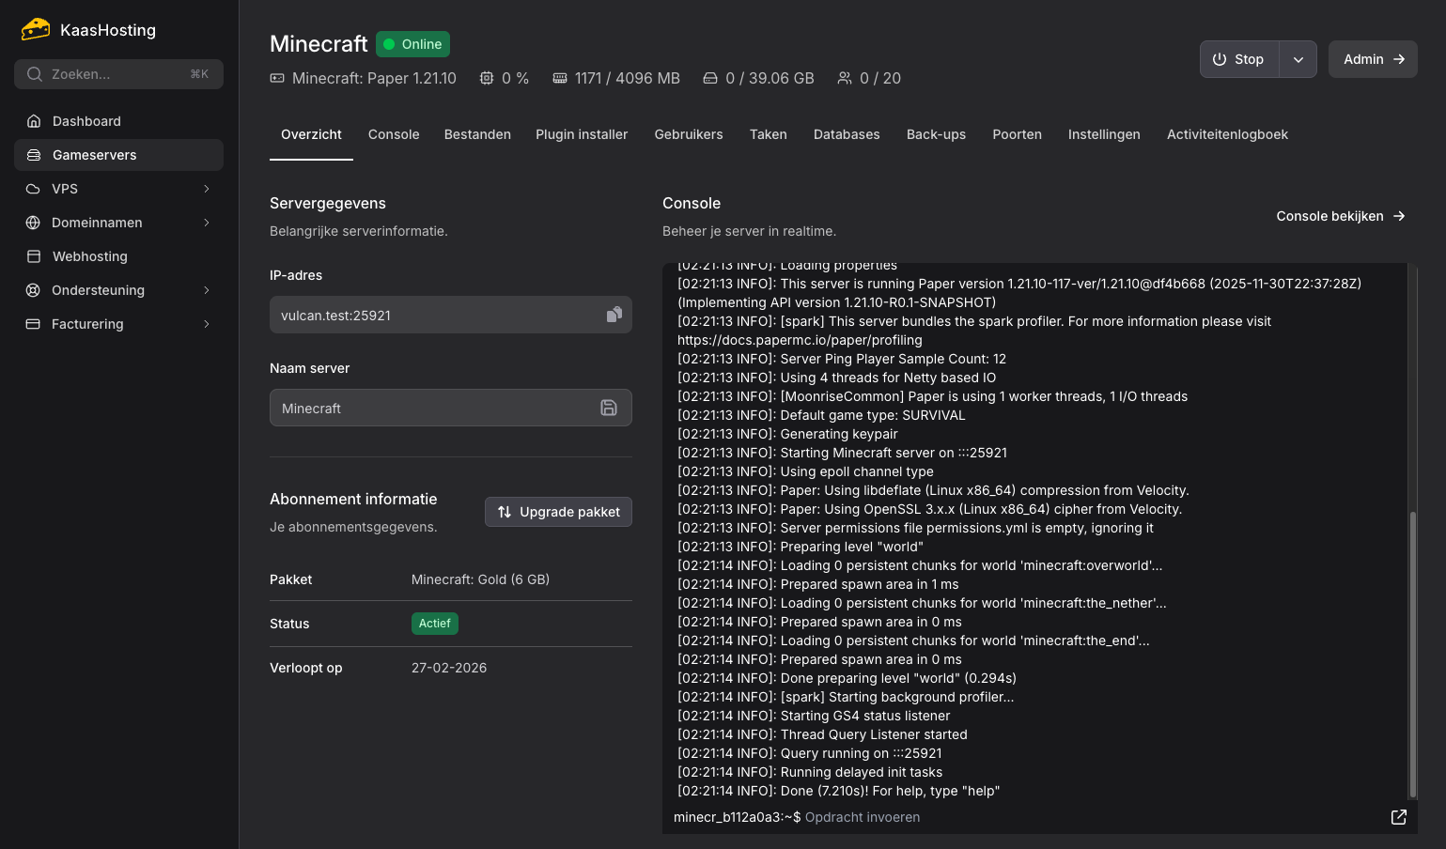Open the console in a new window
This screenshot has width=1446, height=849.
[x=1399, y=817]
